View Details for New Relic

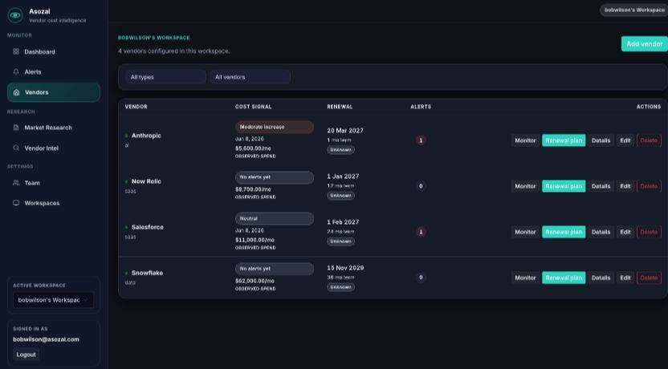[x=601, y=186]
